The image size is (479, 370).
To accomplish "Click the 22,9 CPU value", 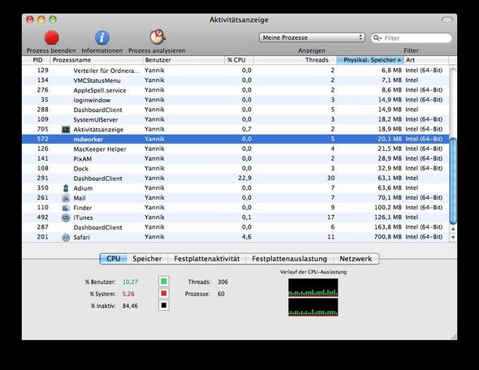I will pos(244,178).
